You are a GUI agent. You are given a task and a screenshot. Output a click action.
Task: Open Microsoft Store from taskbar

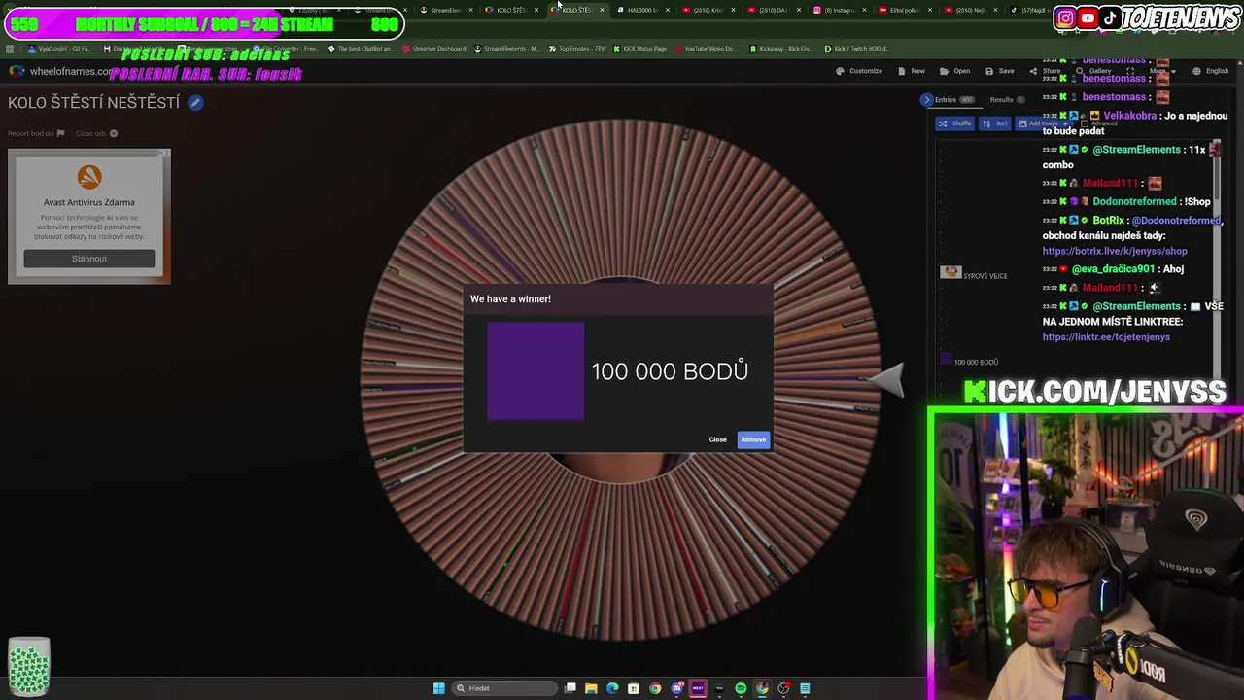click(x=634, y=688)
